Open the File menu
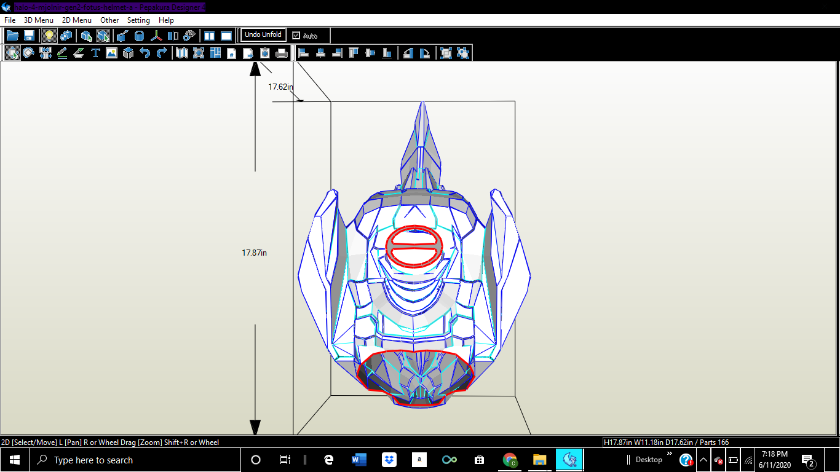 (x=10, y=20)
